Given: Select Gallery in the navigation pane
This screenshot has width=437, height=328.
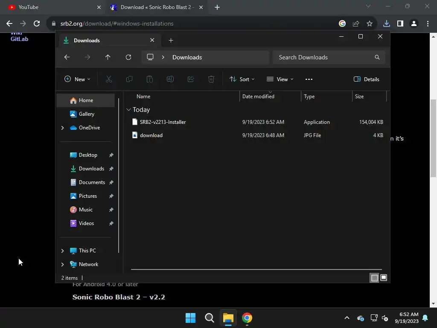Looking at the screenshot, I should (x=85, y=114).
